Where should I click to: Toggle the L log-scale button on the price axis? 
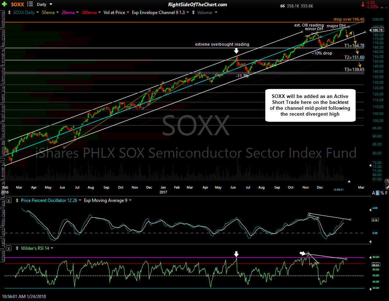click(x=378, y=193)
